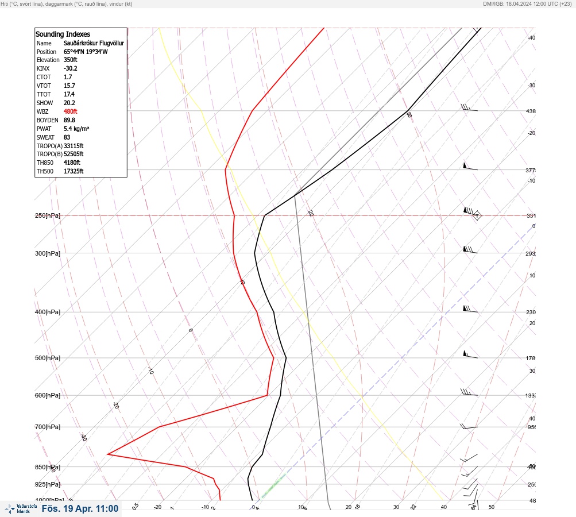Click the 925[hPa] pressure label
The image size is (576, 517).
48,484
